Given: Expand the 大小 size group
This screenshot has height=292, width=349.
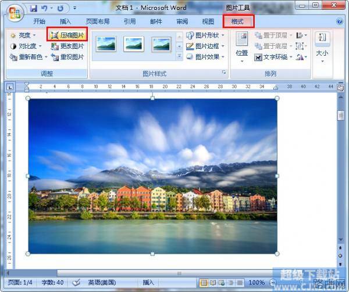Looking at the screenshot, I should (x=322, y=47).
